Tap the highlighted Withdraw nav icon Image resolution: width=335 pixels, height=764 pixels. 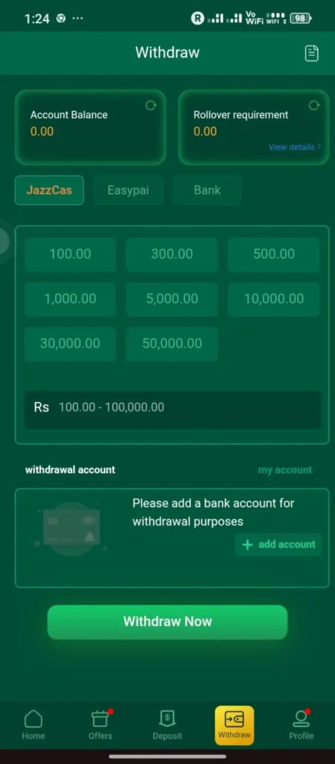234,725
